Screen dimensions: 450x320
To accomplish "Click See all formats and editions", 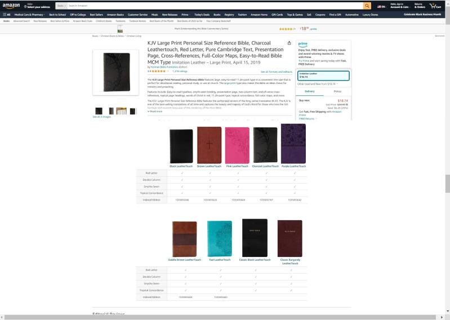I will coord(277,72).
